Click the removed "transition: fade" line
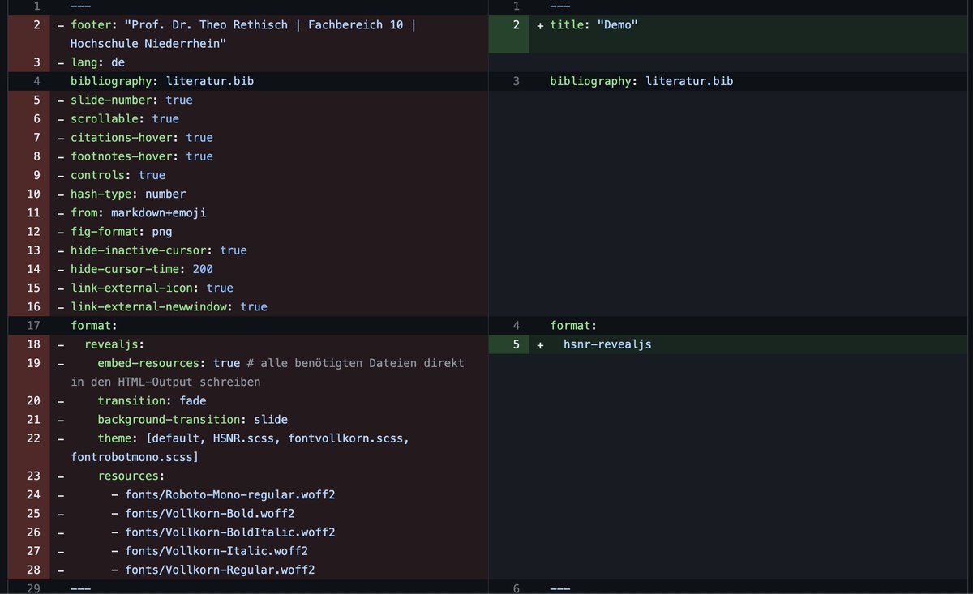Screen dimensions: 973x594 tap(146, 400)
